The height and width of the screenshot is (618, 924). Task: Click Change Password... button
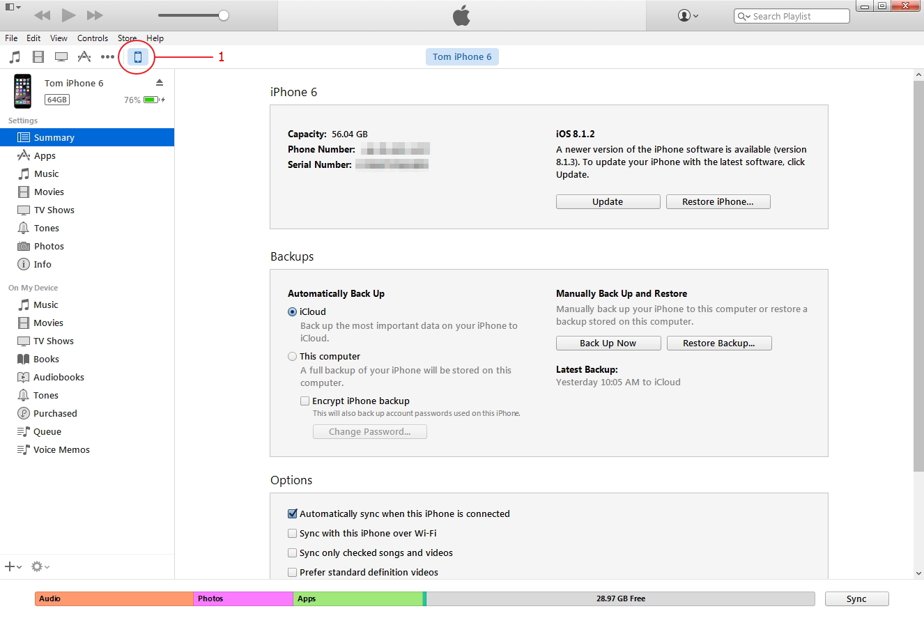[x=369, y=431]
